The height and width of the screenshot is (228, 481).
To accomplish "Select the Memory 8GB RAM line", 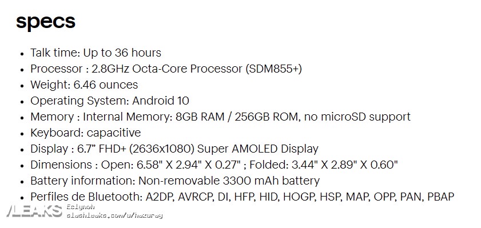I will (220, 117).
